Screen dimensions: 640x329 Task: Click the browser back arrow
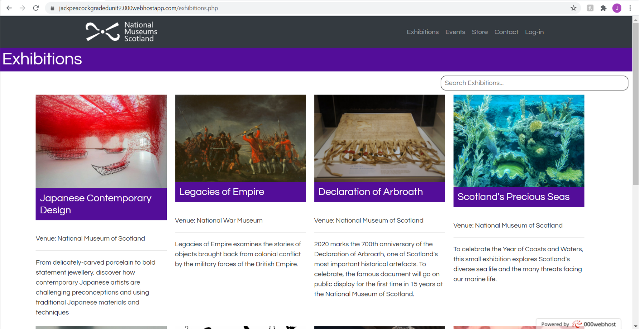pyautogui.click(x=9, y=8)
